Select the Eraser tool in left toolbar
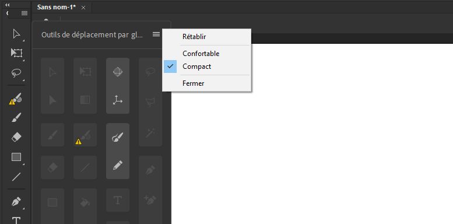Viewport: 453px width, 224px height. 16,136
